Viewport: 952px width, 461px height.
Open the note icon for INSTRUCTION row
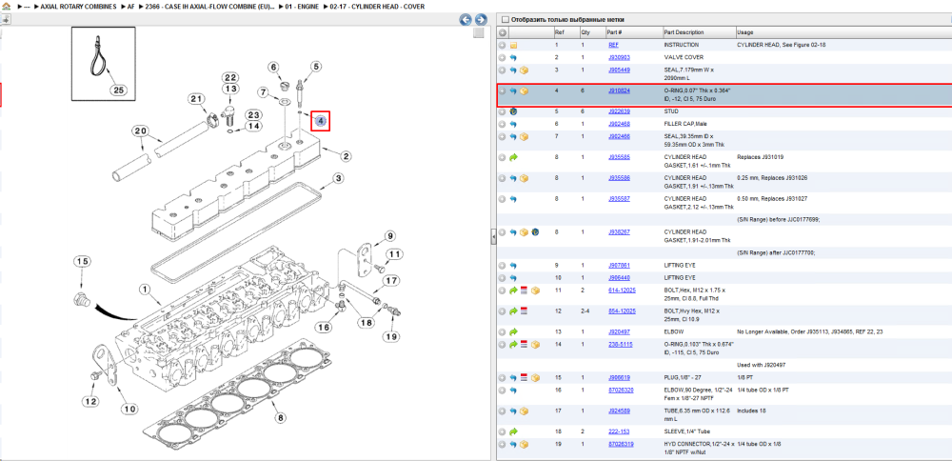513,45
